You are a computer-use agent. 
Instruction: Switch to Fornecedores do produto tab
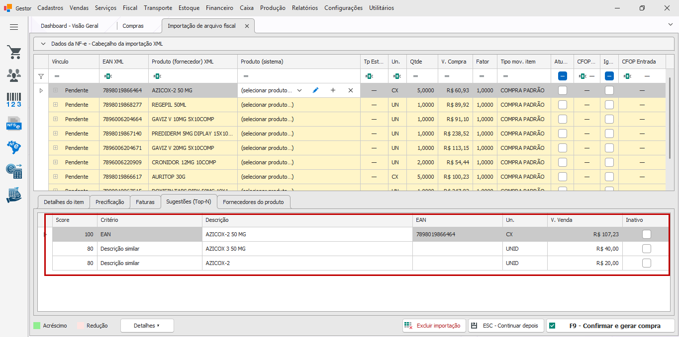point(254,202)
